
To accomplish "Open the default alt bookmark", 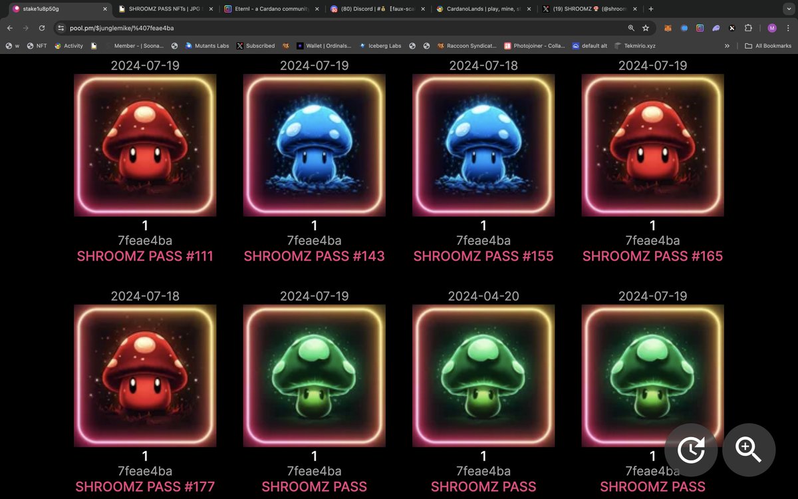I will click(x=590, y=46).
